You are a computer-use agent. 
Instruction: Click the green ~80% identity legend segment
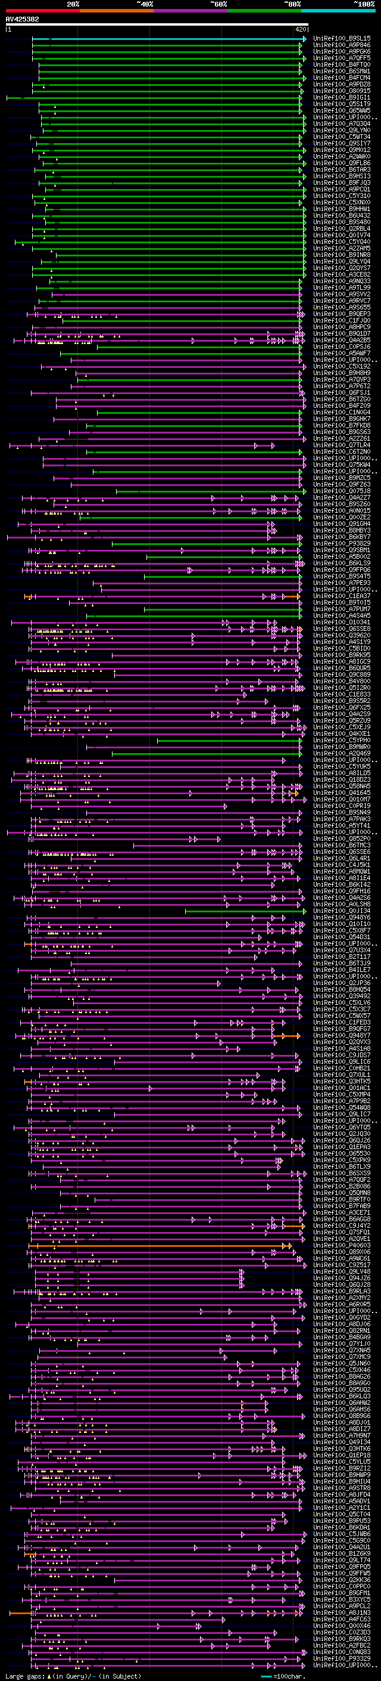point(264,11)
